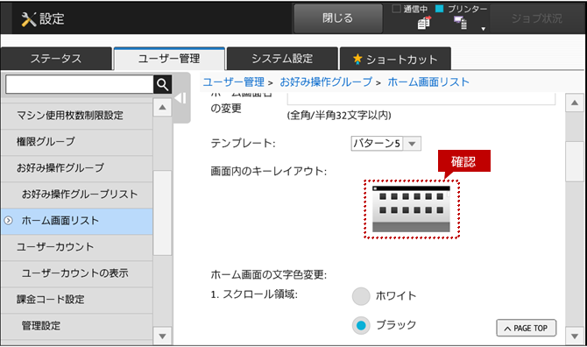
Task: Open 管理設定 in the sidebar
Action: tap(77, 326)
